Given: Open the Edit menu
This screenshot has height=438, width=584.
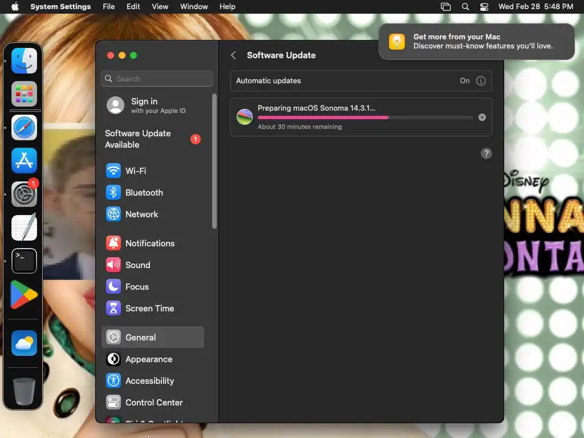Looking at the screenshot, I should pyautogui.click(x=133, y=7).
